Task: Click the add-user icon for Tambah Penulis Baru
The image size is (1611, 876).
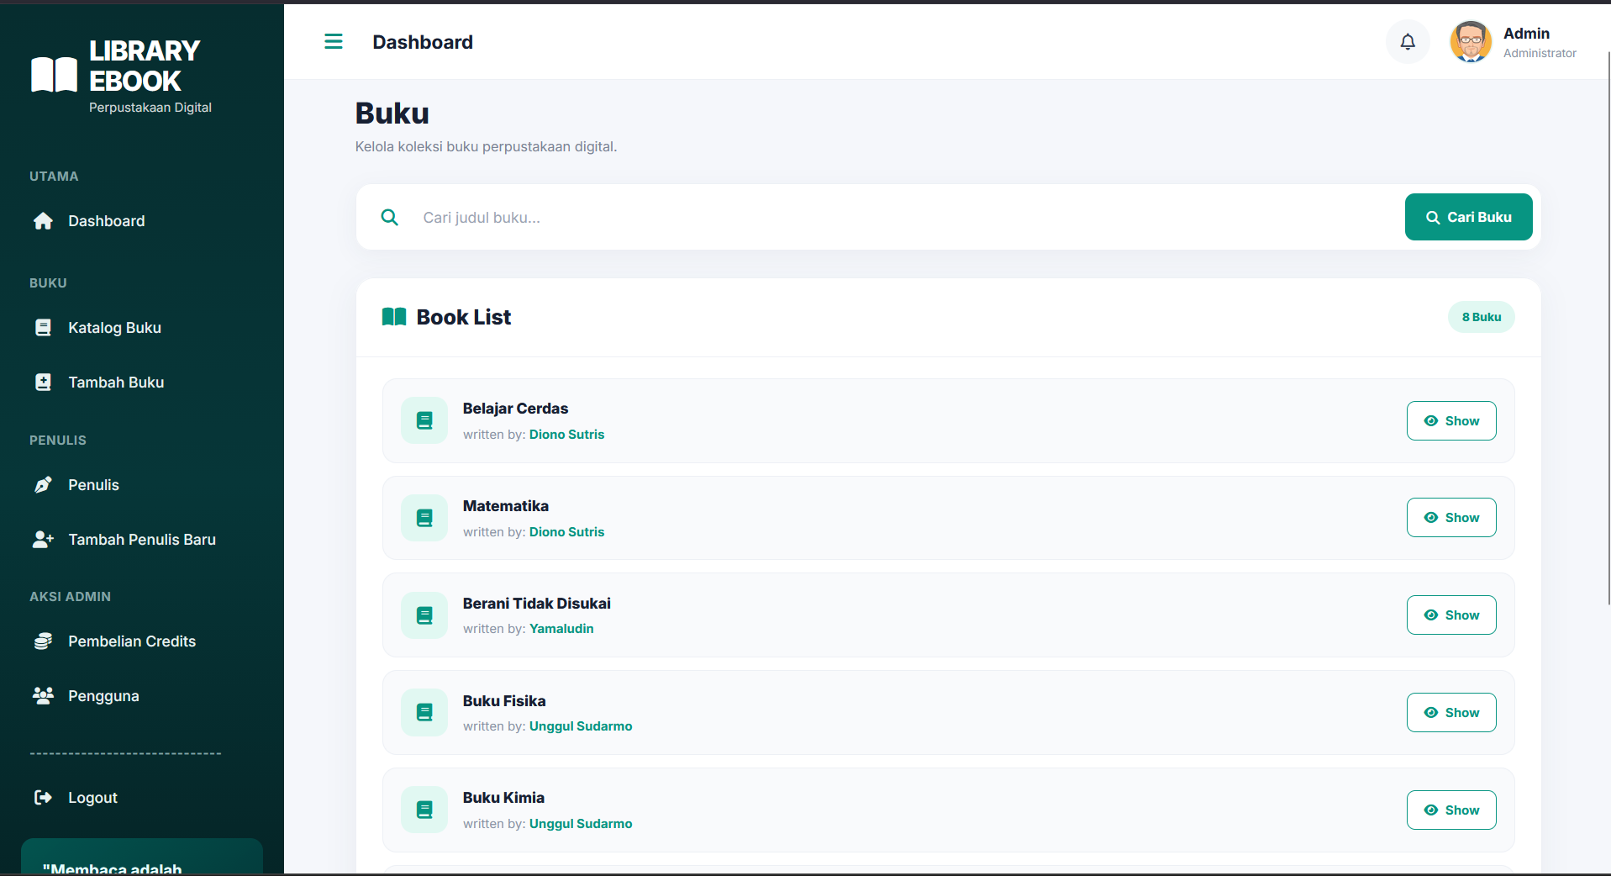Action: pos(43,540)
